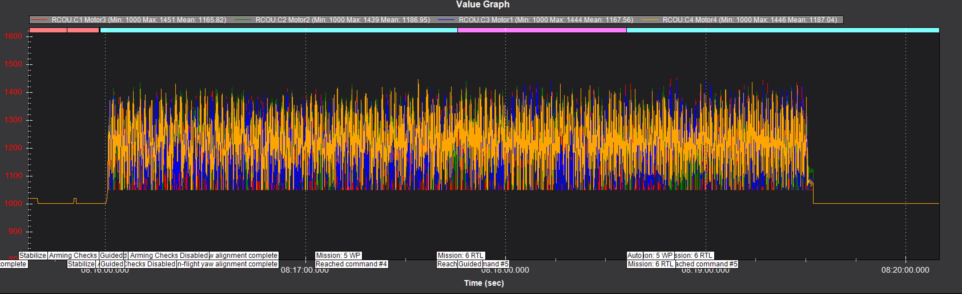Select the RCOU.C2 Motor2 legend text

pos(343,20)
